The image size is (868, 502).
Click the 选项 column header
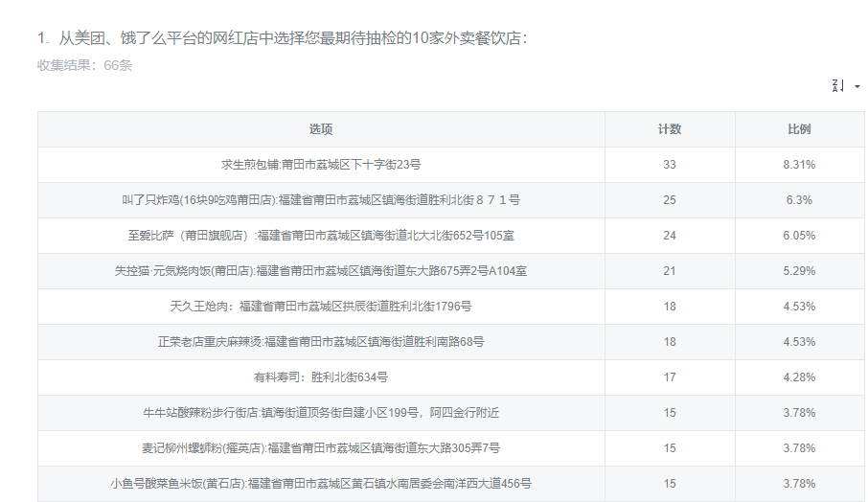[321, 129]
